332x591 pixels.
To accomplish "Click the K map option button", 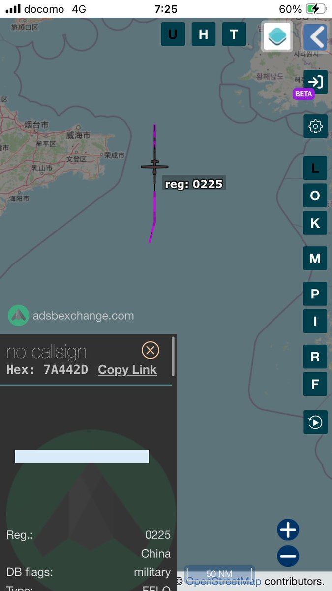I will 315,223.
